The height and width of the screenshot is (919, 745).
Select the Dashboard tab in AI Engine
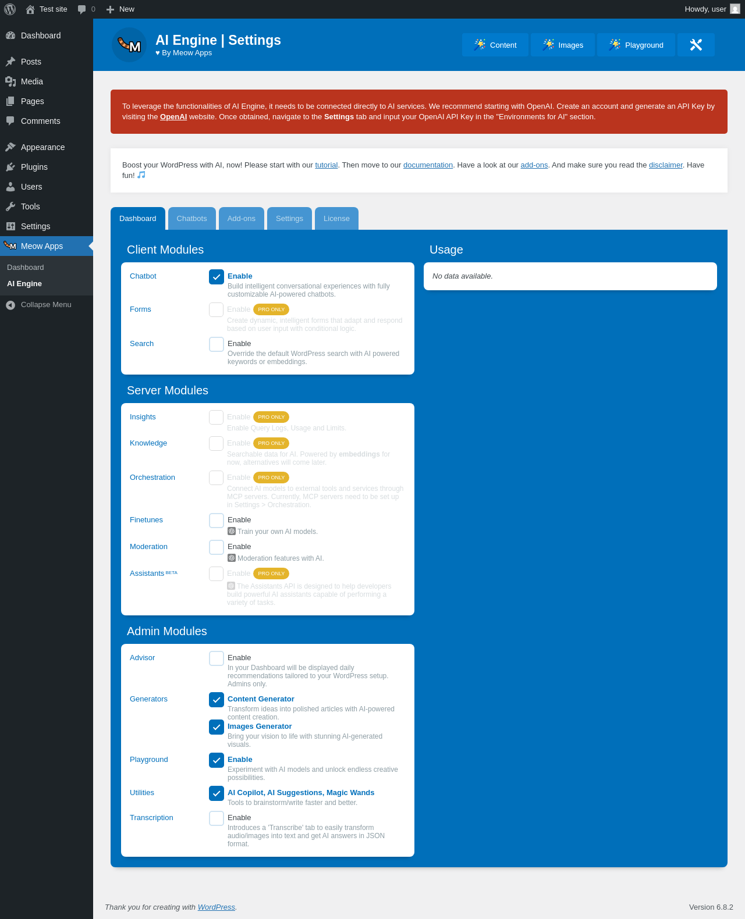tap(138, 219)
